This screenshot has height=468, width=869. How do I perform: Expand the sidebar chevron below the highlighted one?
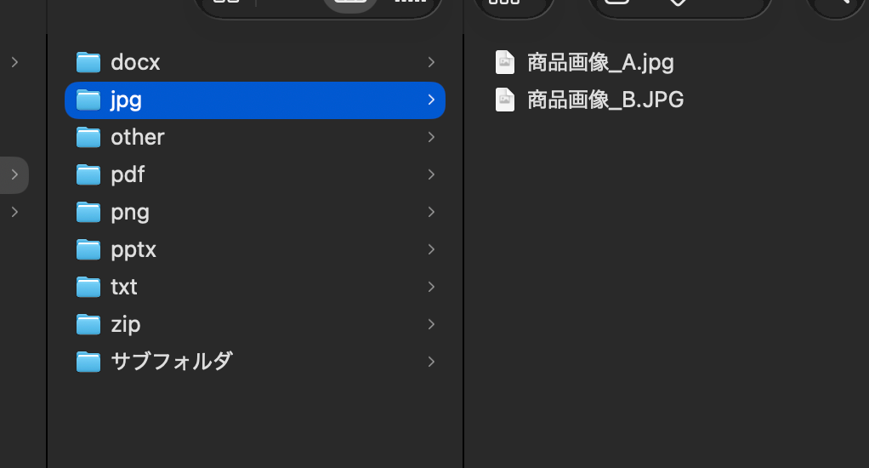coord(14,212)
